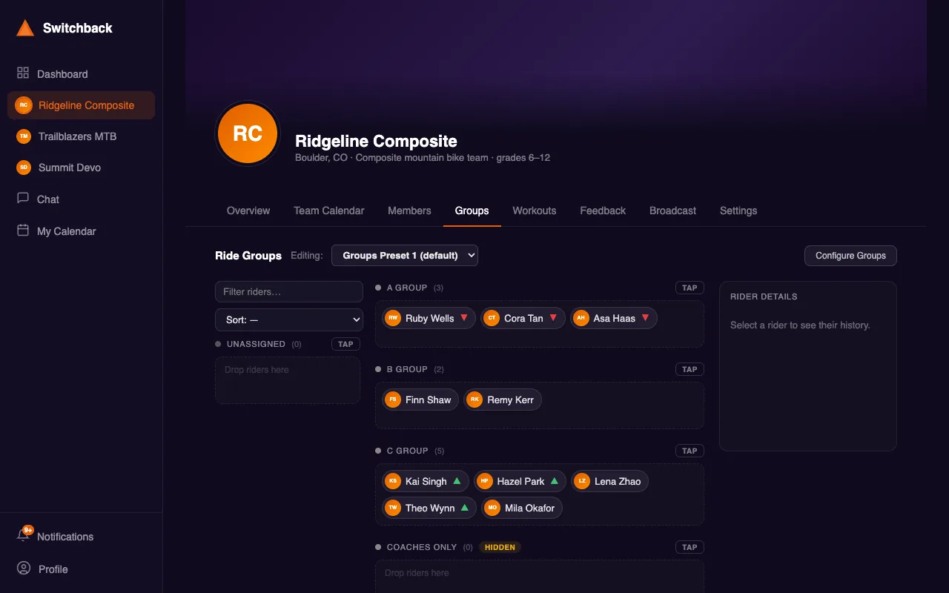Switch to the Workouts tab

(x=535, y=211)
